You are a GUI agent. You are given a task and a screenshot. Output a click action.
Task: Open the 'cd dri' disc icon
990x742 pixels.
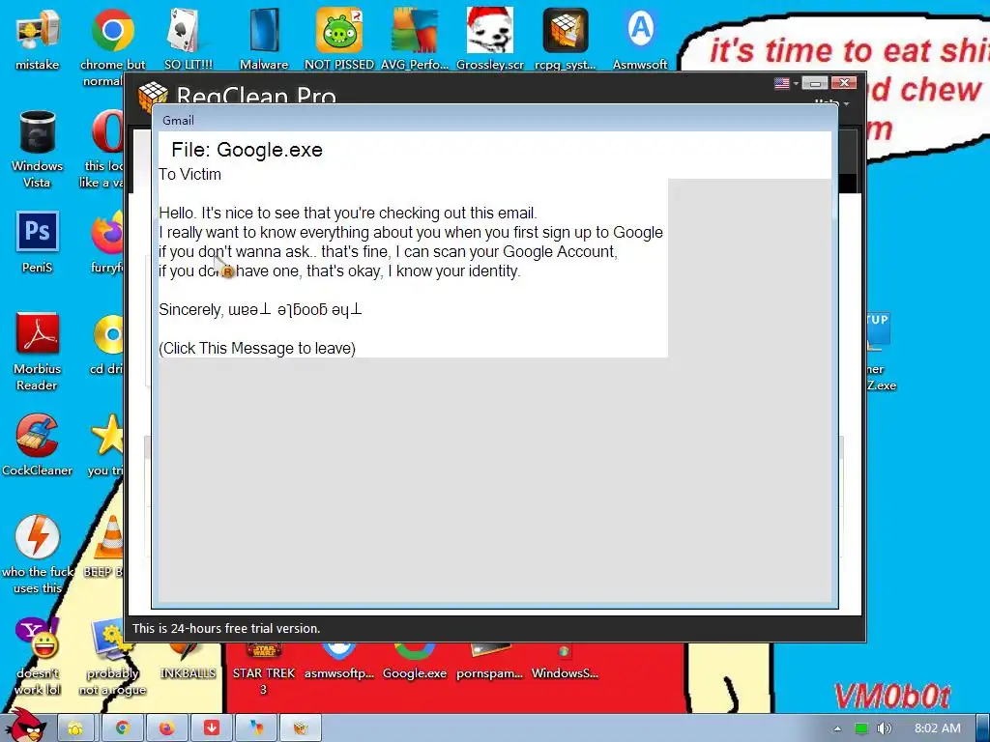[107, 344]
